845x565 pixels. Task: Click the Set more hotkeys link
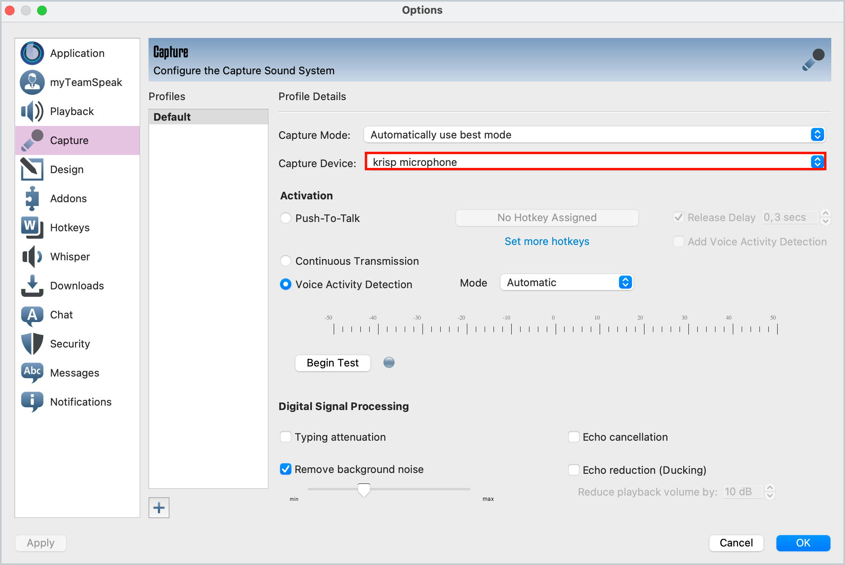[547, 241]
